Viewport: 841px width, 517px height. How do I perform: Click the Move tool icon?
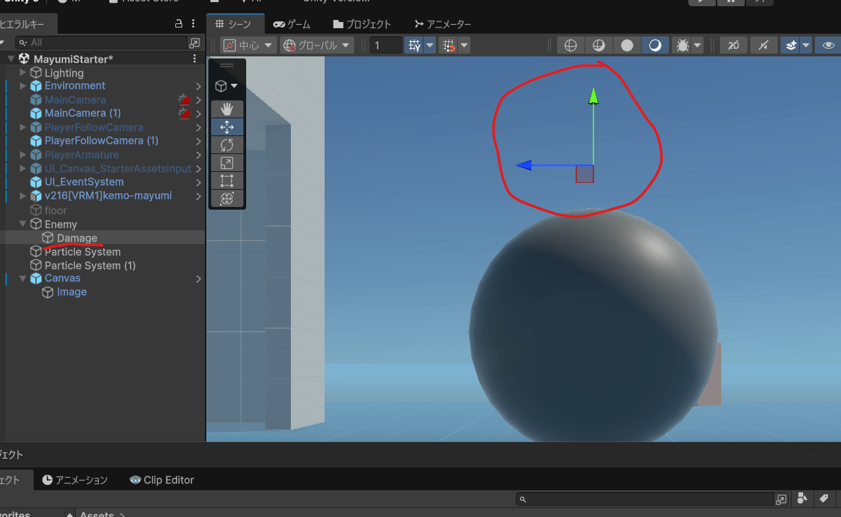coord(227,127)
